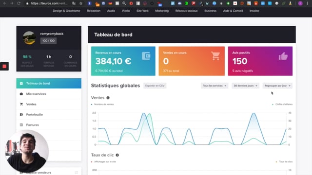Viewport: 312px width, 175px height.
Task: Click the 98 % respect des délais value
Action: point(27,57)
